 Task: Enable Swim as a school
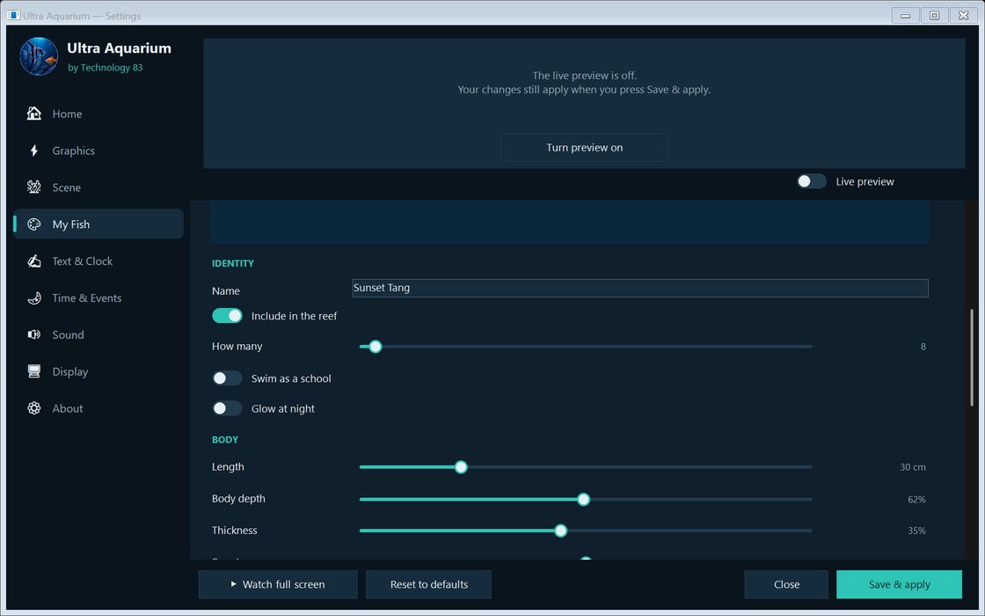[x=227, y=378]
